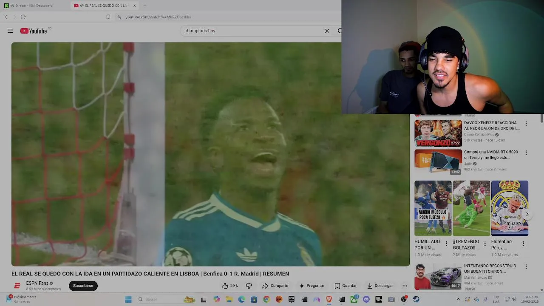Open Compartir share options
This screenshot has width=544, height=306.
point(275,286)
